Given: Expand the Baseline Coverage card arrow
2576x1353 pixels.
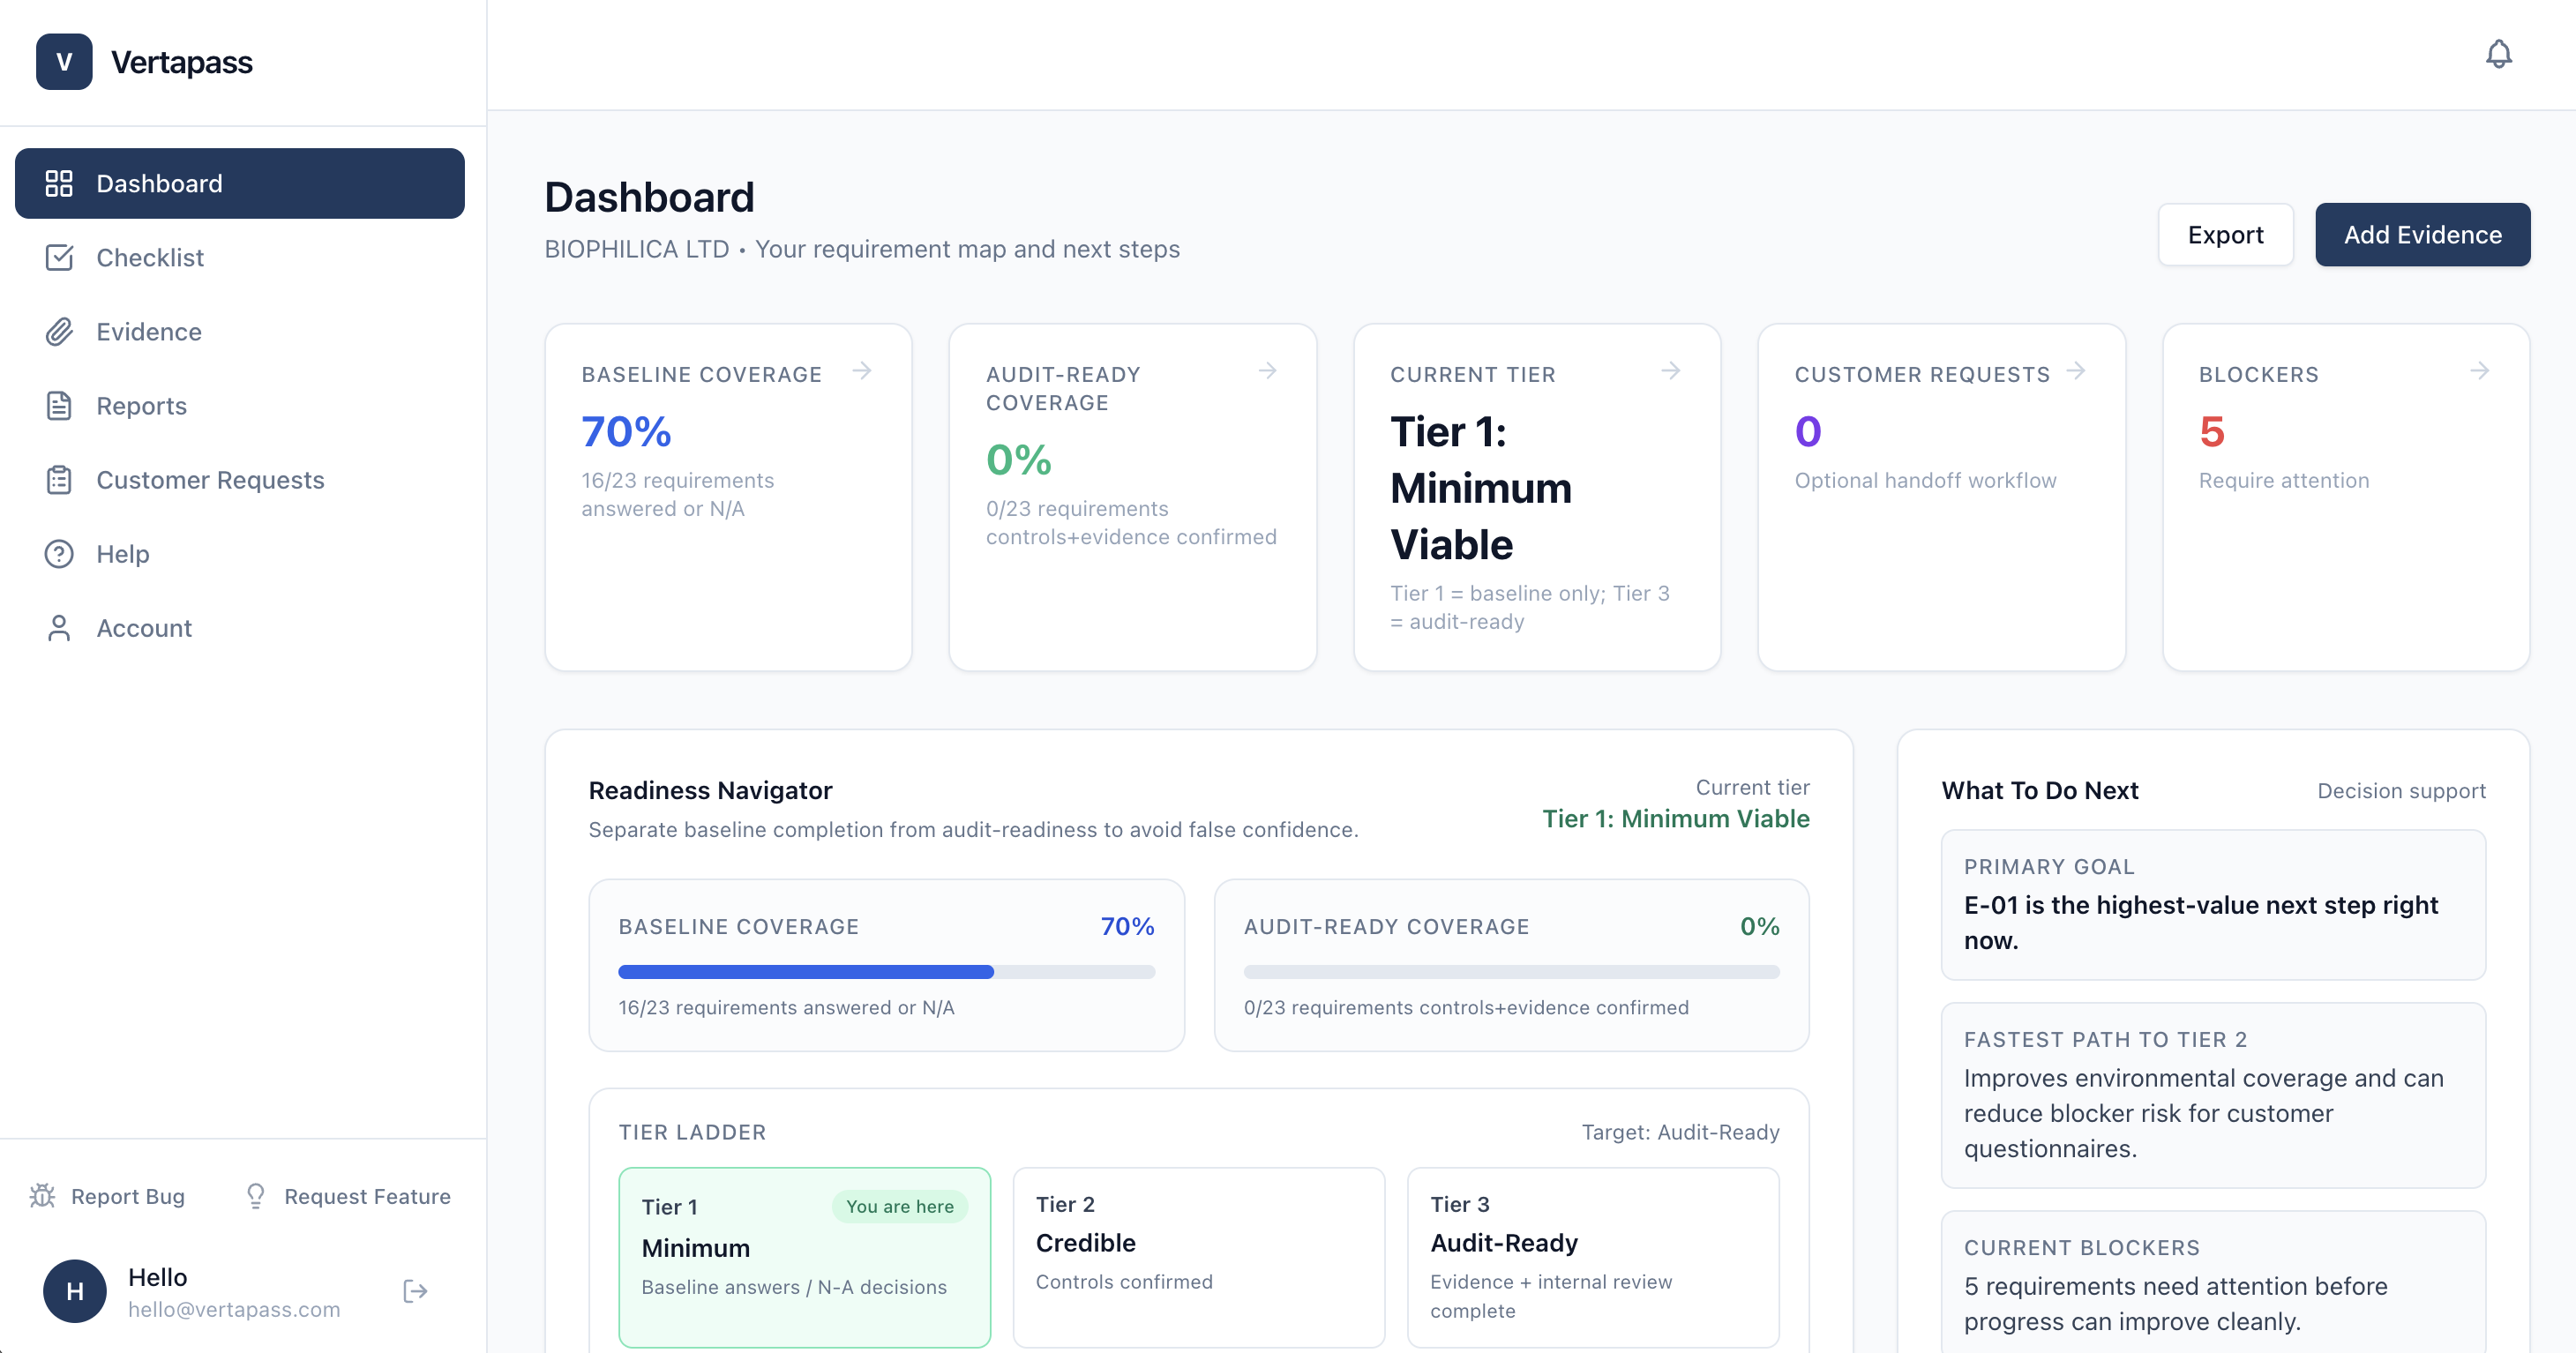Looking at the screenshot, I should click(863, 371).
